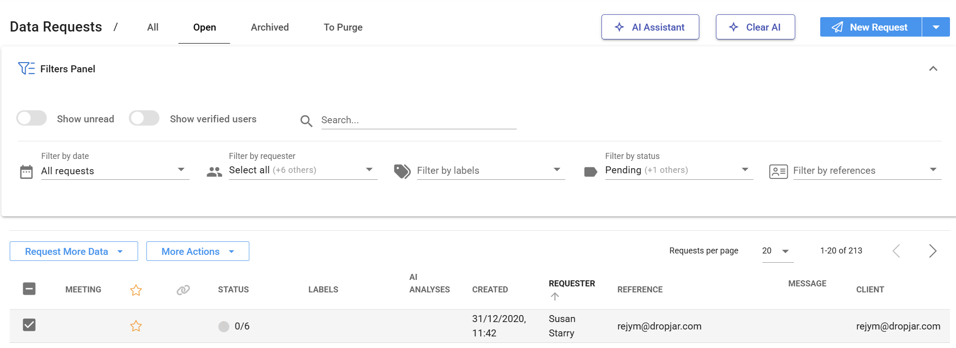Image resolution: width=956 pixels, height=348 pixels.
Task: Collapse the Filters Panel with the chevron
Action: coord(933,69)
